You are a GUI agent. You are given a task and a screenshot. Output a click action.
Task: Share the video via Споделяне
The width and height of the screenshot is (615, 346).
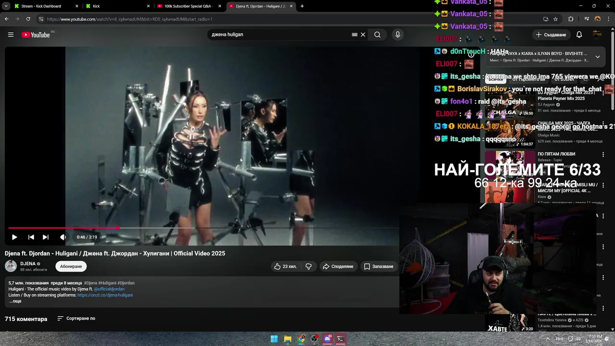point(338,266)
